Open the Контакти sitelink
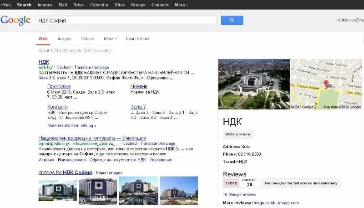This screenshot has width=364, height=208. [x=57, y=107]
